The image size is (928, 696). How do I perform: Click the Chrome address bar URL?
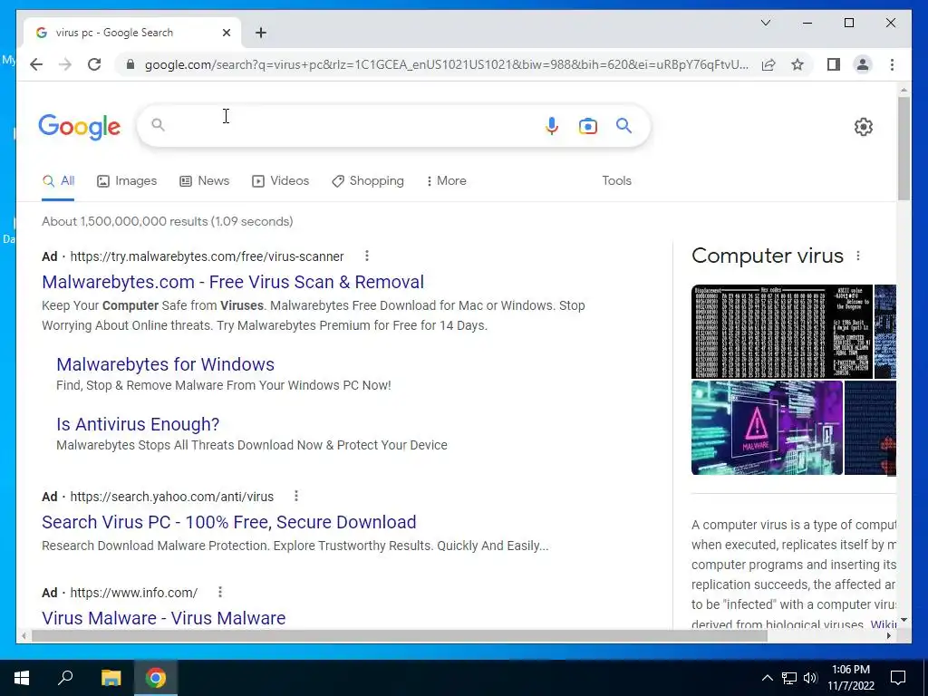[446, 64]
